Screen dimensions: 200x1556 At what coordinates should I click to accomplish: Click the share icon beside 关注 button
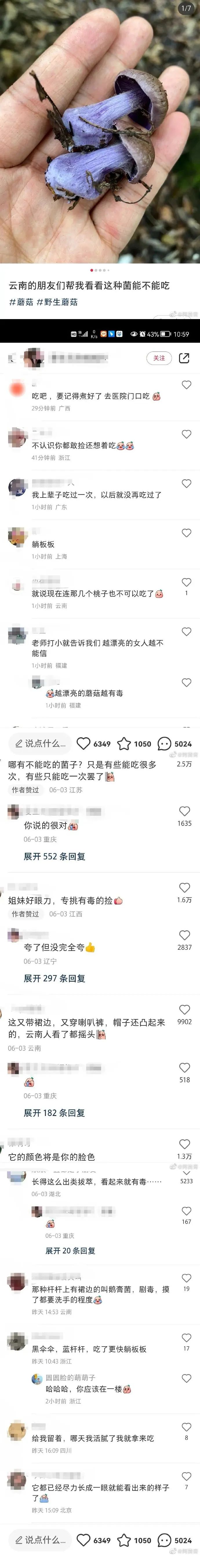[184, 358]
